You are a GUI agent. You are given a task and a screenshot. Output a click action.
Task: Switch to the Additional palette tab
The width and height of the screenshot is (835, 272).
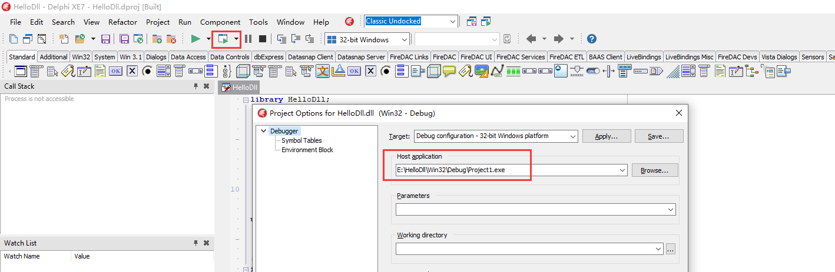click(x=54, y=57)
